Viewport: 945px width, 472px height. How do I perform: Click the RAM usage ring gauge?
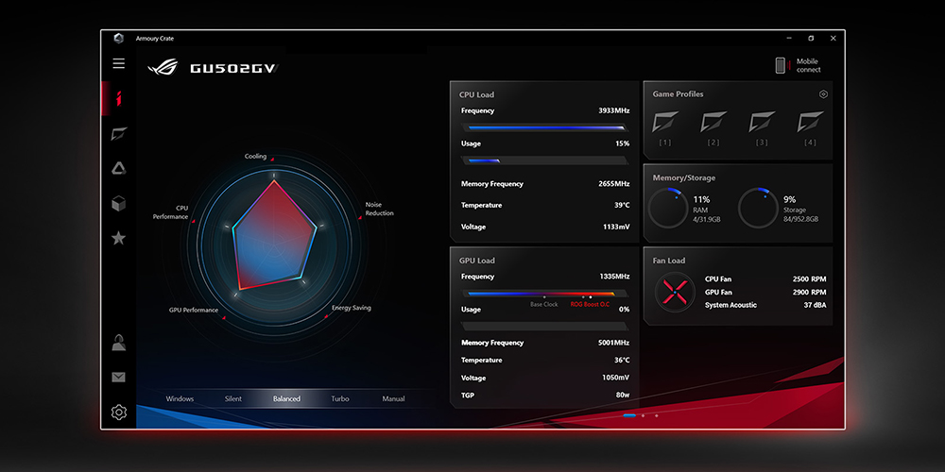pyautogui.click(x=668, y=209)
